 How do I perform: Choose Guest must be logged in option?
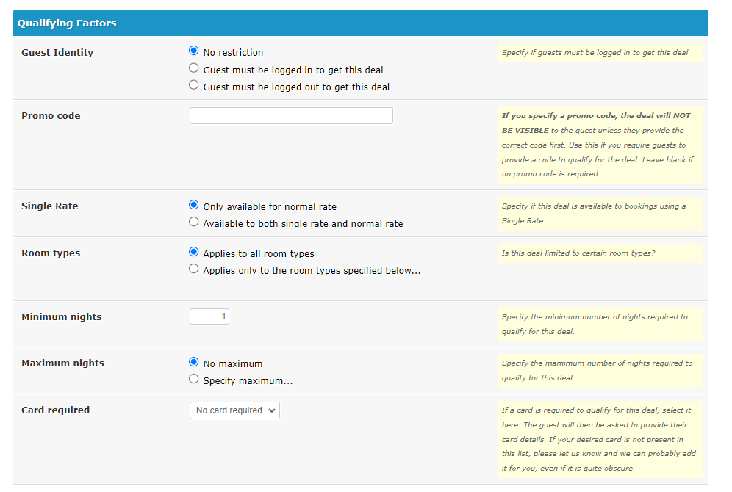(x=194, y=68)
